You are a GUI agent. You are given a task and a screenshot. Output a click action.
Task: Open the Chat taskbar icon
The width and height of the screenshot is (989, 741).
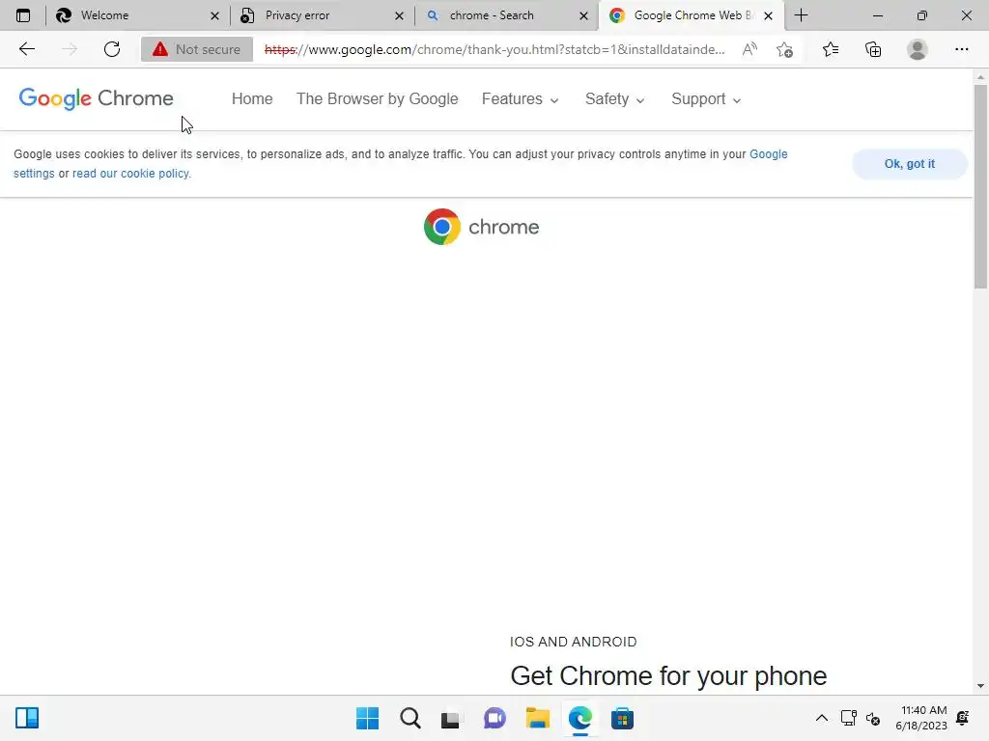click(494, 718)
